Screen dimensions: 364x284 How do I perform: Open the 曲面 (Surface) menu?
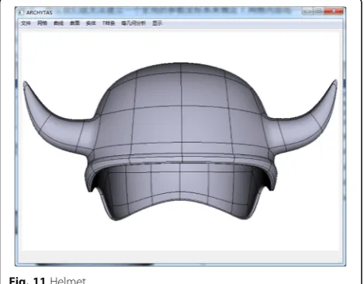pos(75,23)
